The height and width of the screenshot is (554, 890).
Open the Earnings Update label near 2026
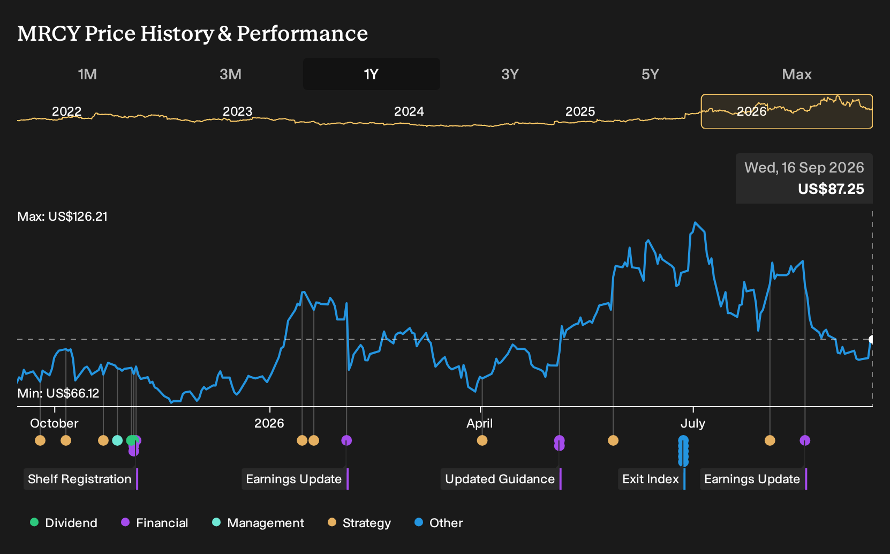point(294,479)
